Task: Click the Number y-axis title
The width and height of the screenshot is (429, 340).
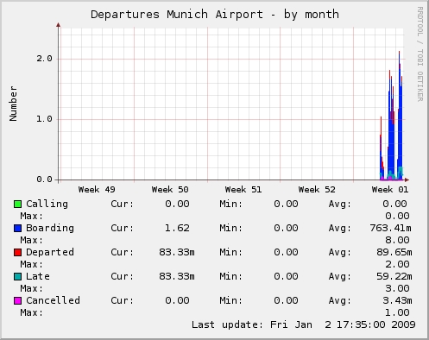Action: click(x=13, y=104)
